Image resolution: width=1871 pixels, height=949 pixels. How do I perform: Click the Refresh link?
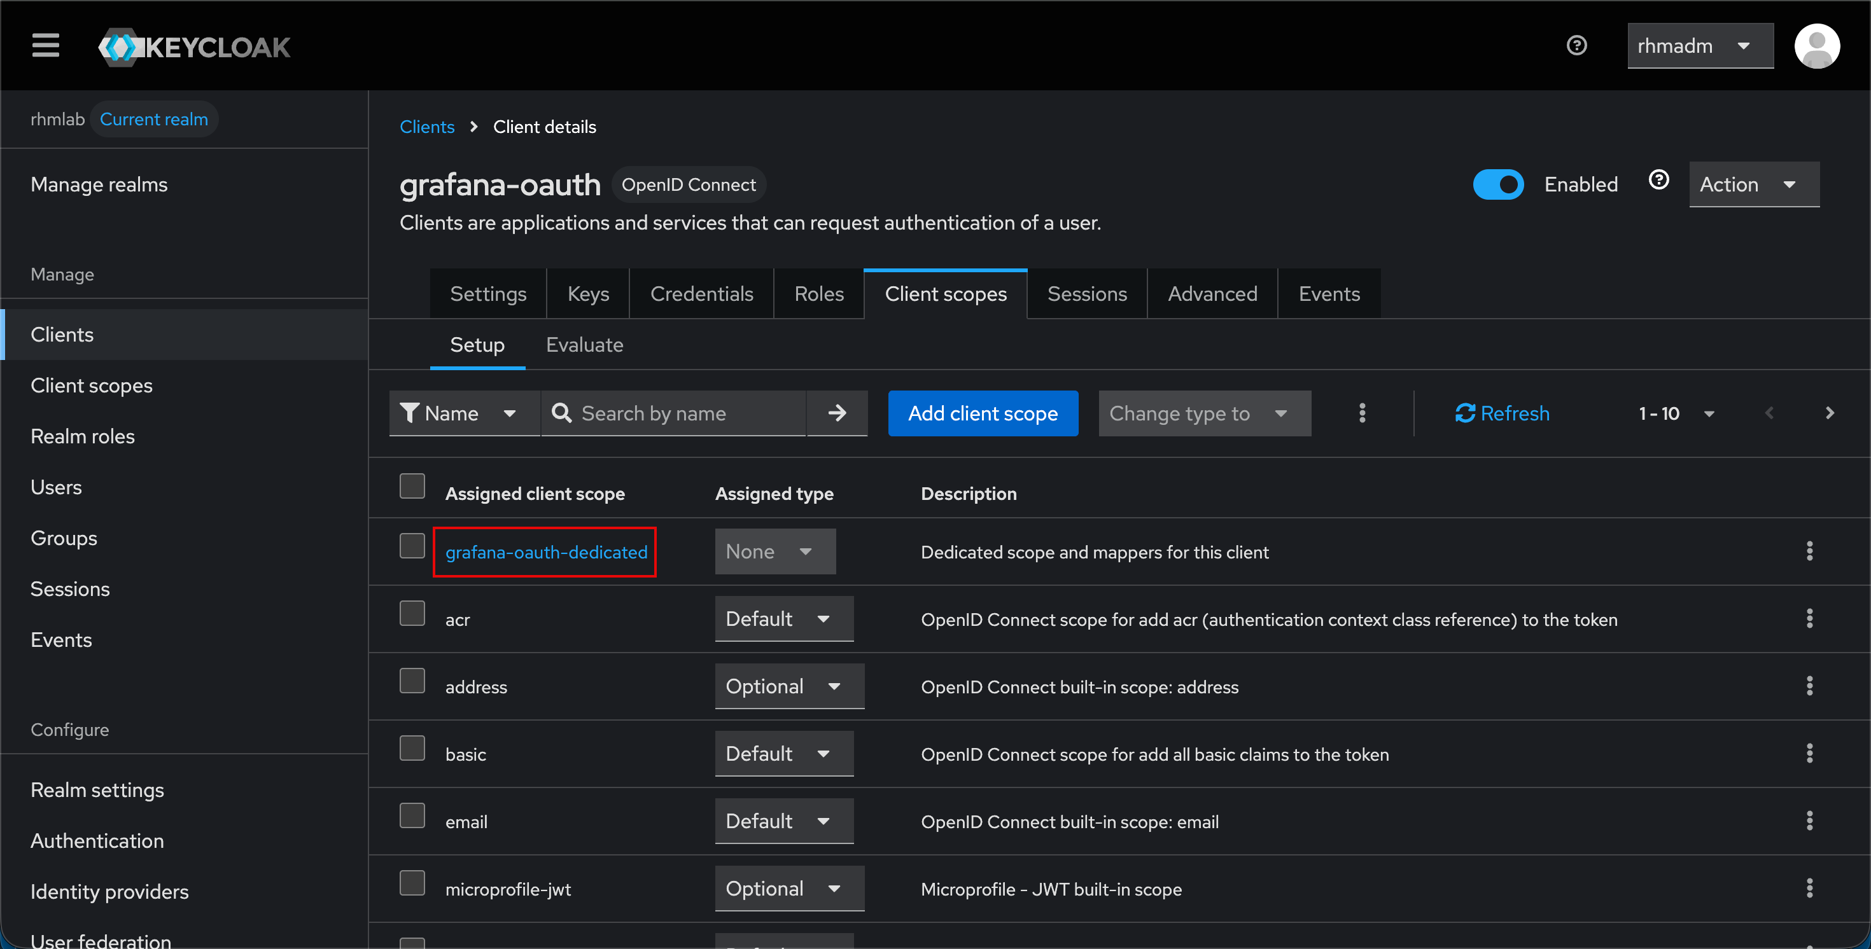[1502, 413]
